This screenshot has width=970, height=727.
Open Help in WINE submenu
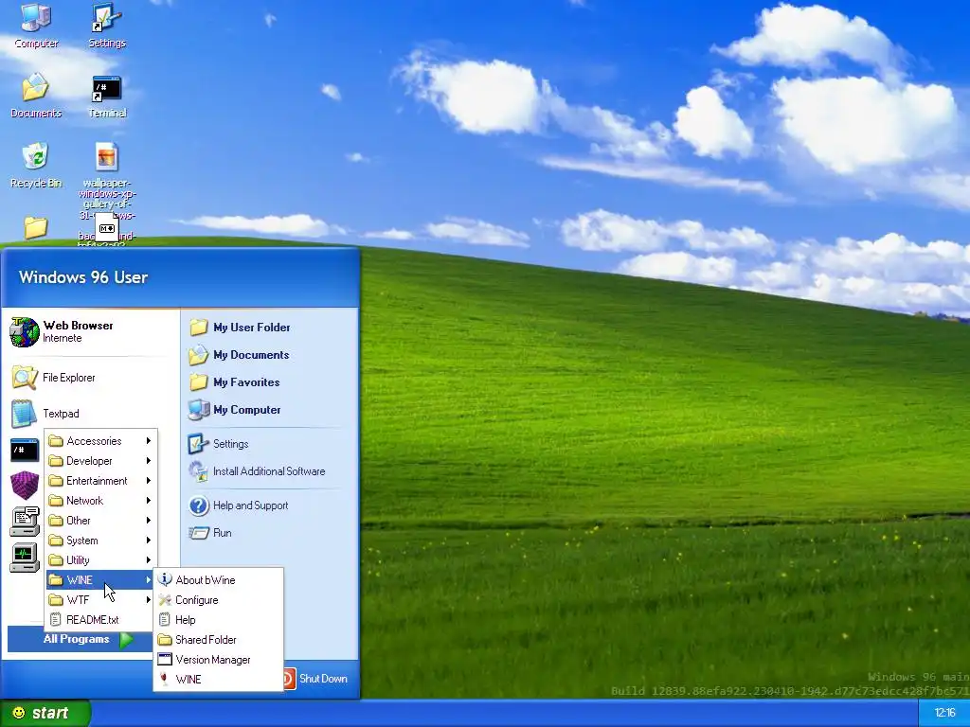tap(219, 619)
